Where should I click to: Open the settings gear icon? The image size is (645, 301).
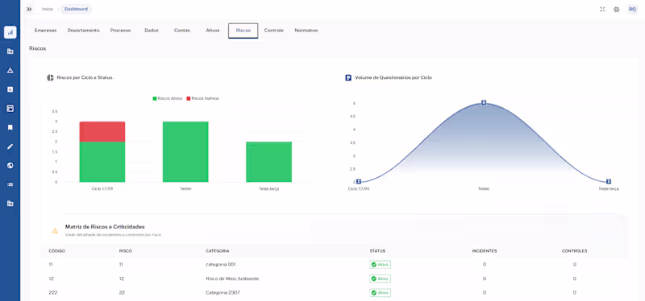616,9
